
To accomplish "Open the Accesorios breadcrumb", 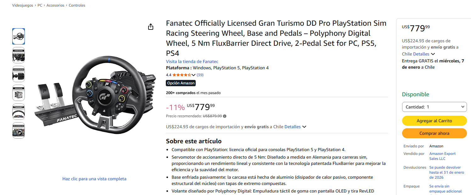I will tap(55, 5).
